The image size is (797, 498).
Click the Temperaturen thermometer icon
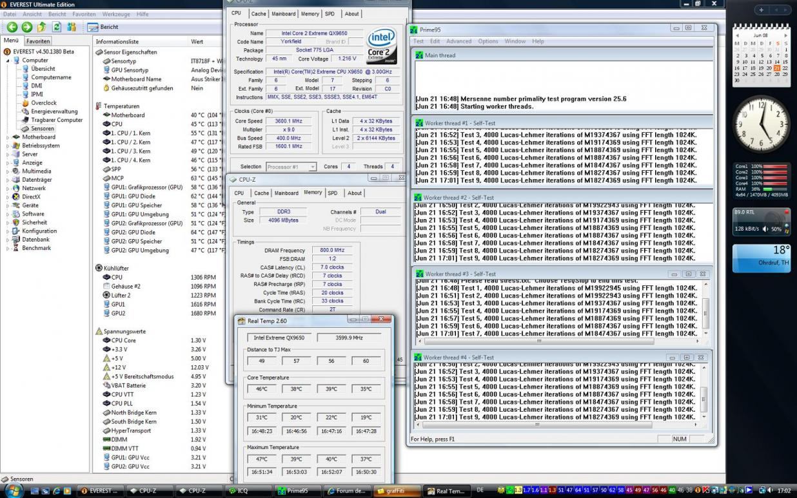pyautogui.click(x=99, y=106)
